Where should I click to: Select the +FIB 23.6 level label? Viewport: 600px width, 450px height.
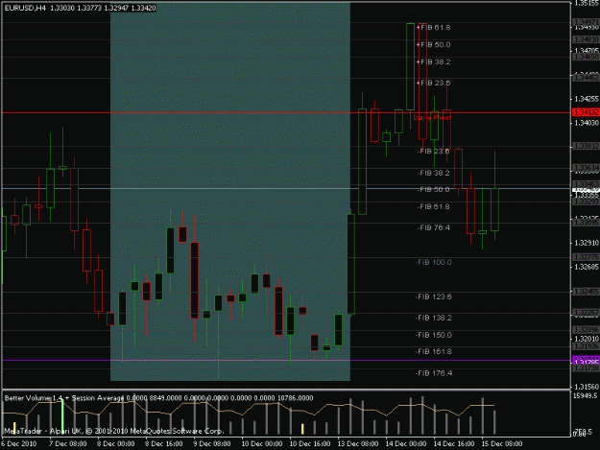pyautogui.click(x=433, y=83)
